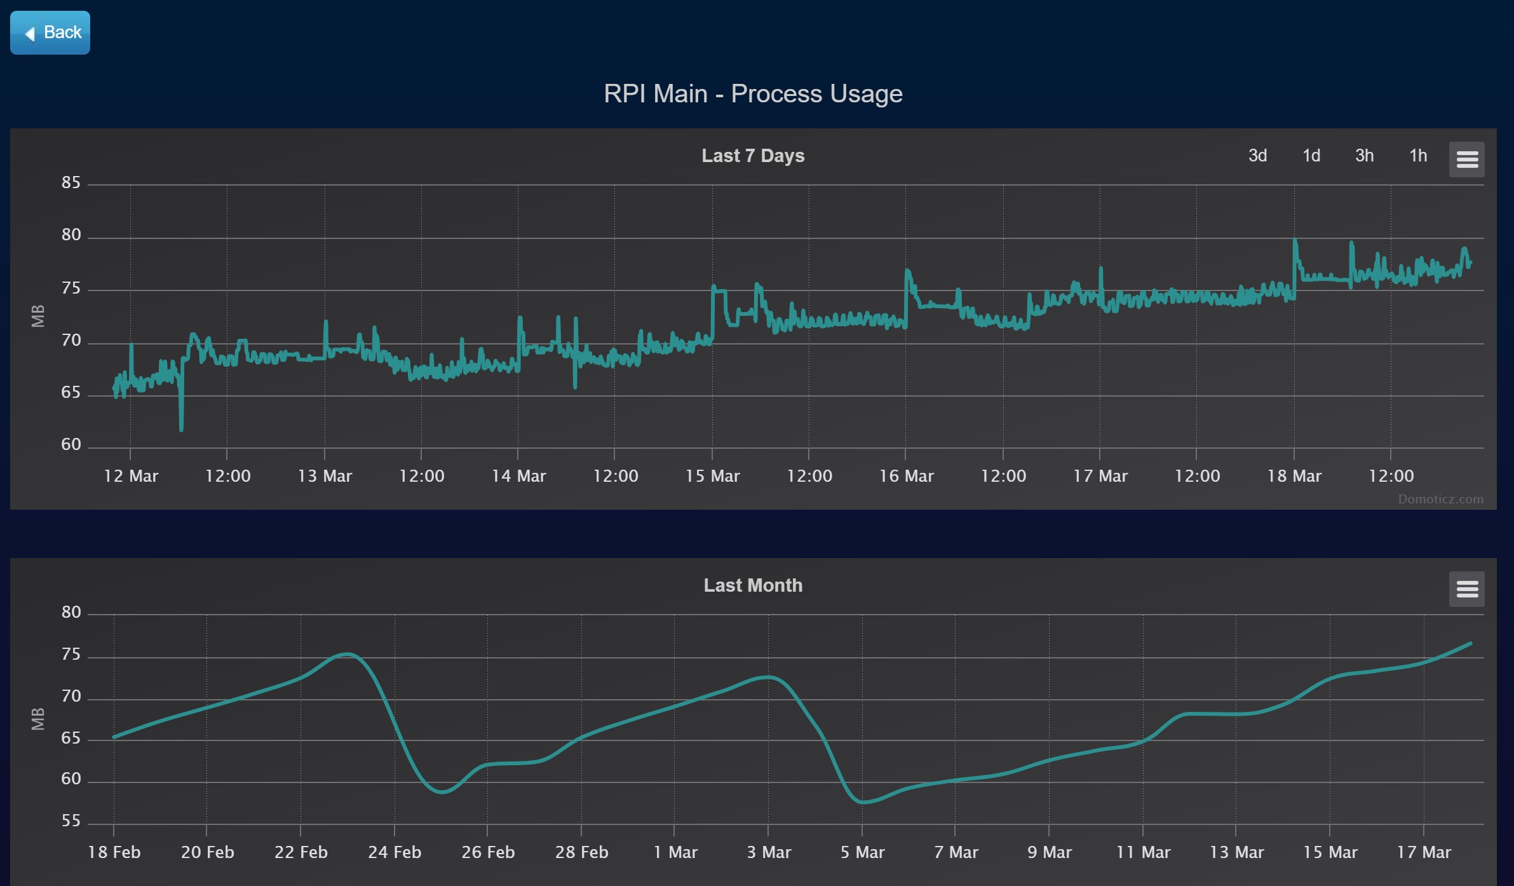Click the 85 y-axis value in weekly chart
The width and height of the screenshot is (1514, 886).
point(71,183)
